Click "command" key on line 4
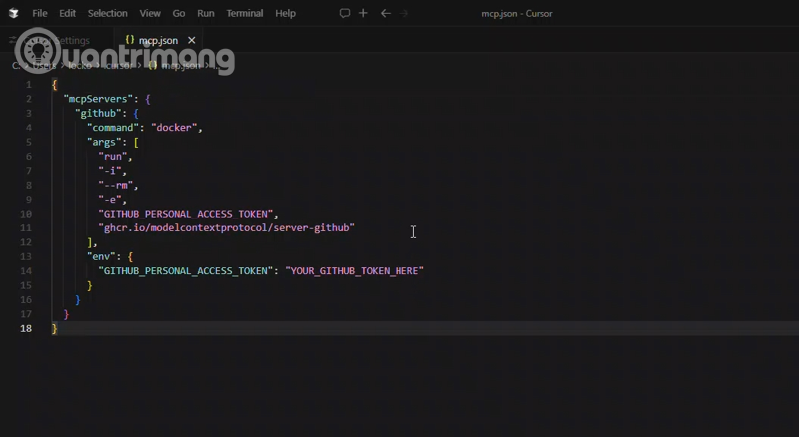Image resolution: width=799 pixels, height=437 pixels. tap(113, 128)
